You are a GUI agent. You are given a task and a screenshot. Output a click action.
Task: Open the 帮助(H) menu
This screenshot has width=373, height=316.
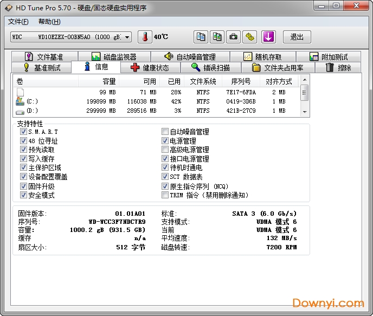coord(49,22)
